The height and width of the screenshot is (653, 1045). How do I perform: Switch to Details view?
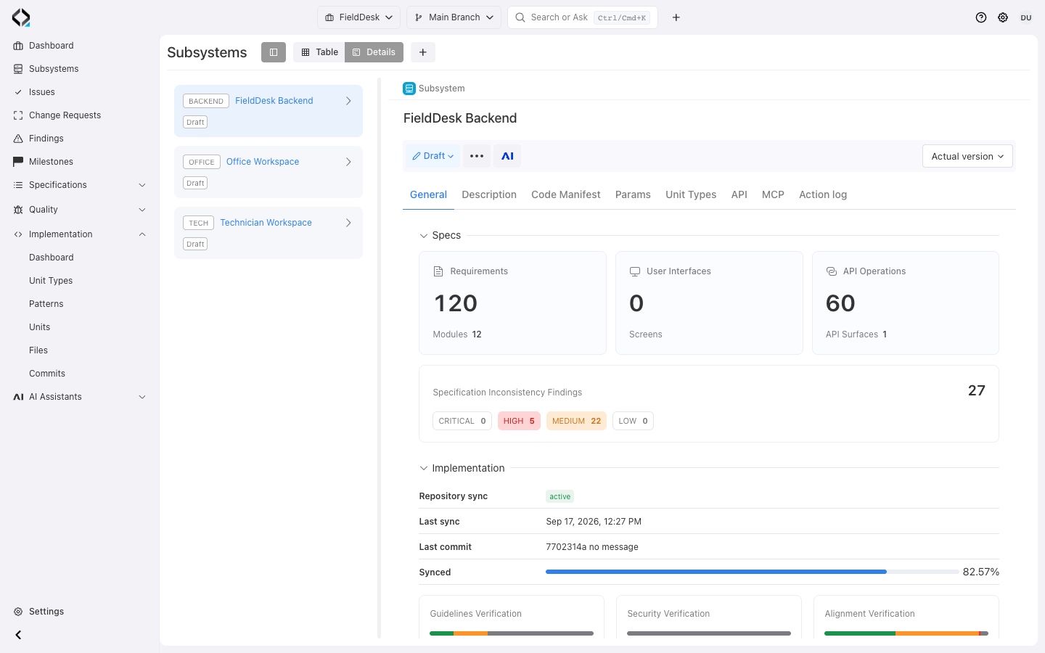coord(374,52)
